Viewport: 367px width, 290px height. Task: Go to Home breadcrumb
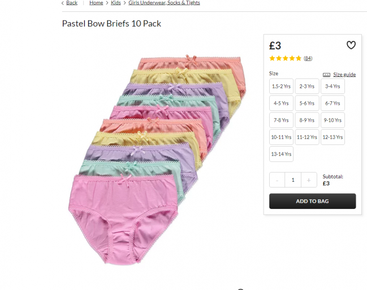click(96, 3)
